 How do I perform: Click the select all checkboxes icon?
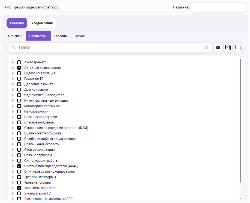click(228, 48)
